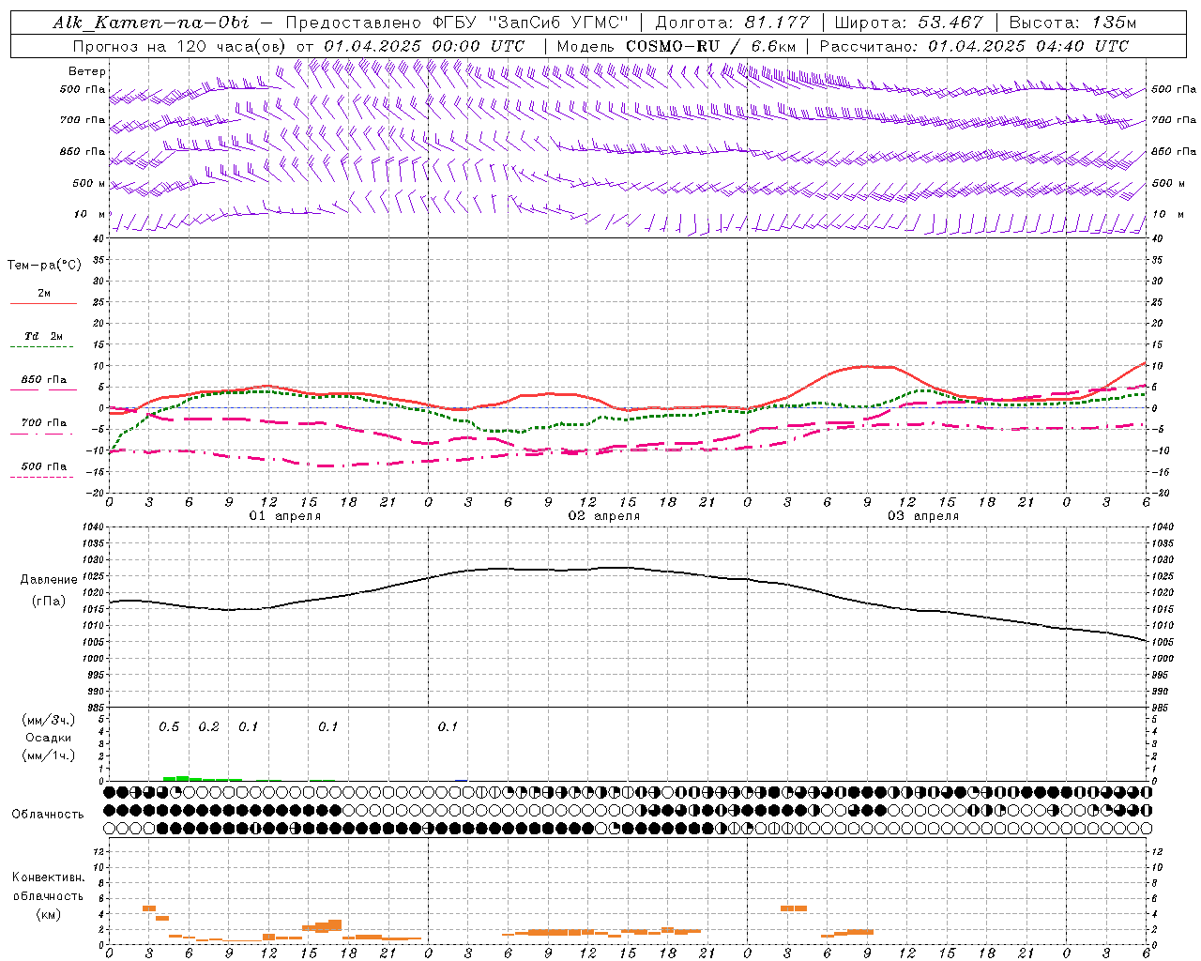Click the dashed line swatch under 850 гПа legend
Viewport: 1201px width, 961px height.
click(x=43, y=390)
